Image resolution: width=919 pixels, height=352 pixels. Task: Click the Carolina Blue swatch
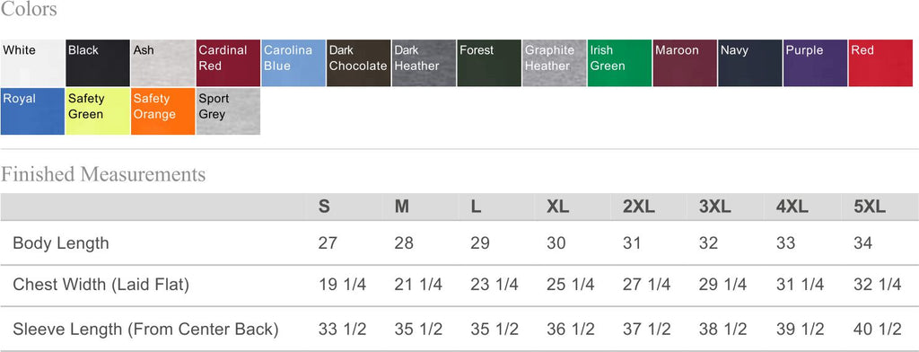(x=293, y=64)
